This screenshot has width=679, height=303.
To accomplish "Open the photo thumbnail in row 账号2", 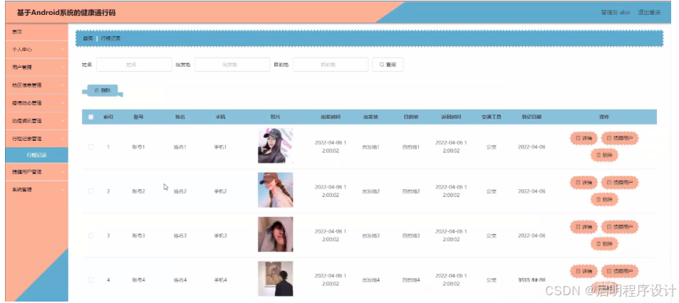I will point(276,190).
